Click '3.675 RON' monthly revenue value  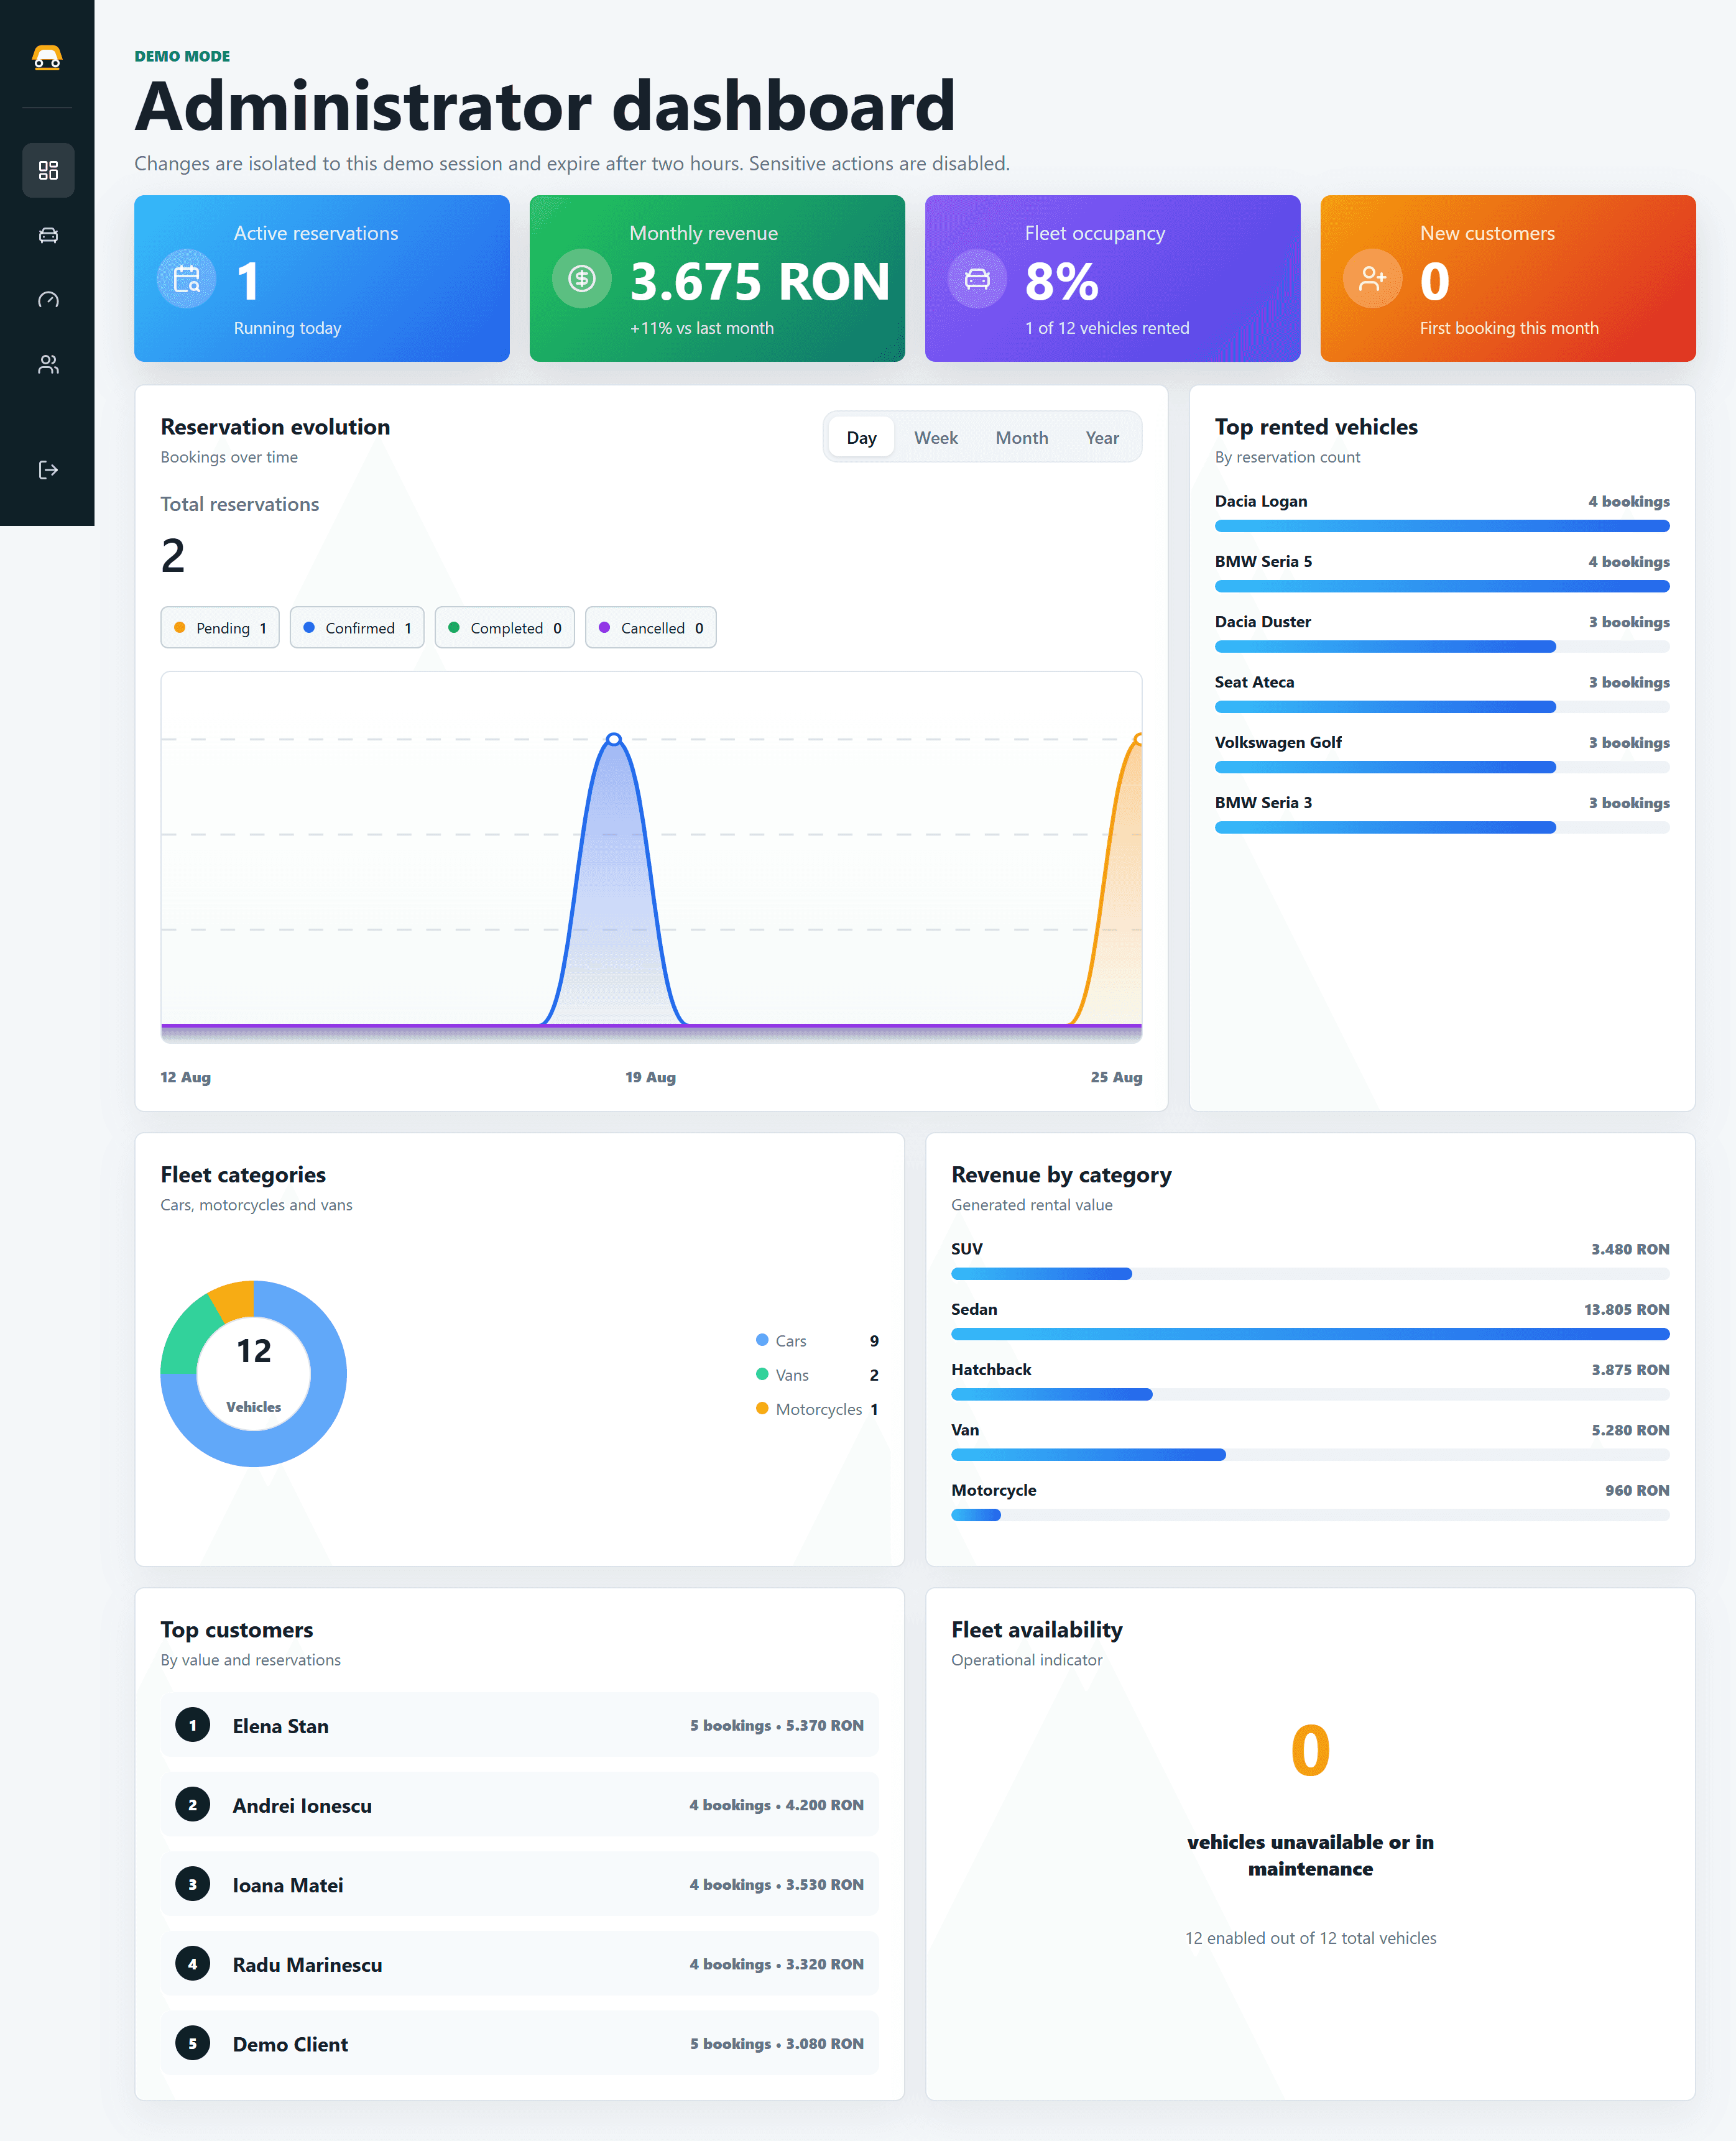759,282
